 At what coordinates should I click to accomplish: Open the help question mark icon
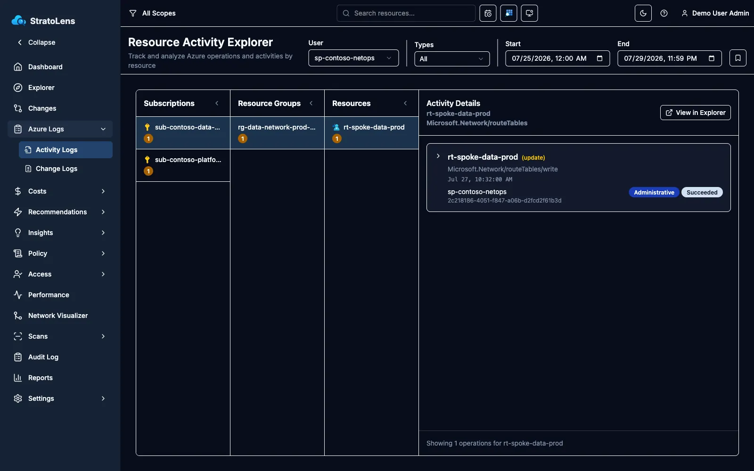664,13
